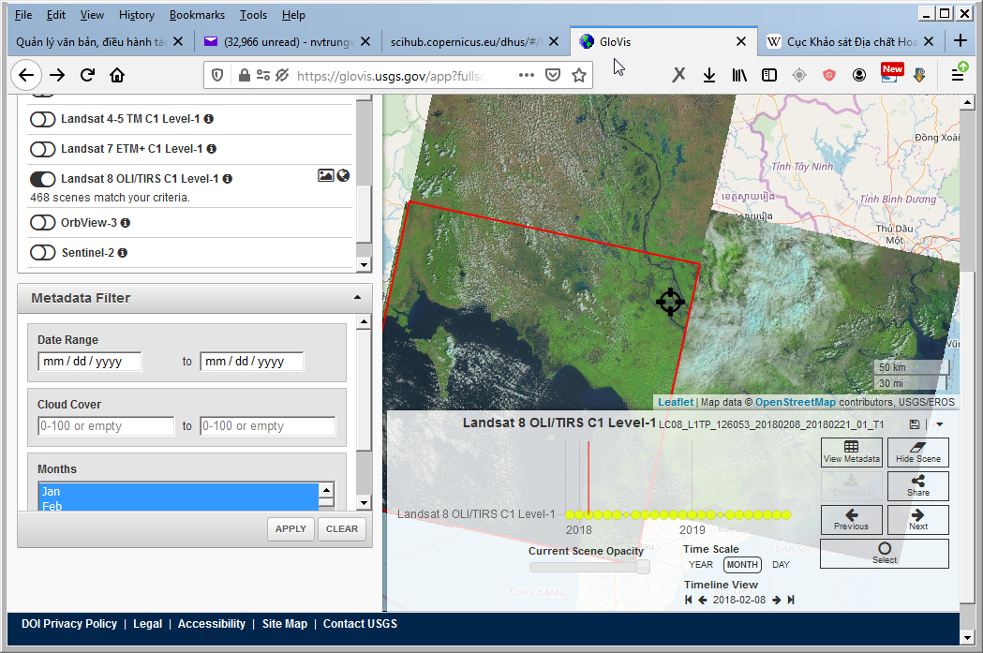This screenshot has width=983, height=653.
Task: Click the browse image icon for Landsat 8
Action: click(325, 175)
